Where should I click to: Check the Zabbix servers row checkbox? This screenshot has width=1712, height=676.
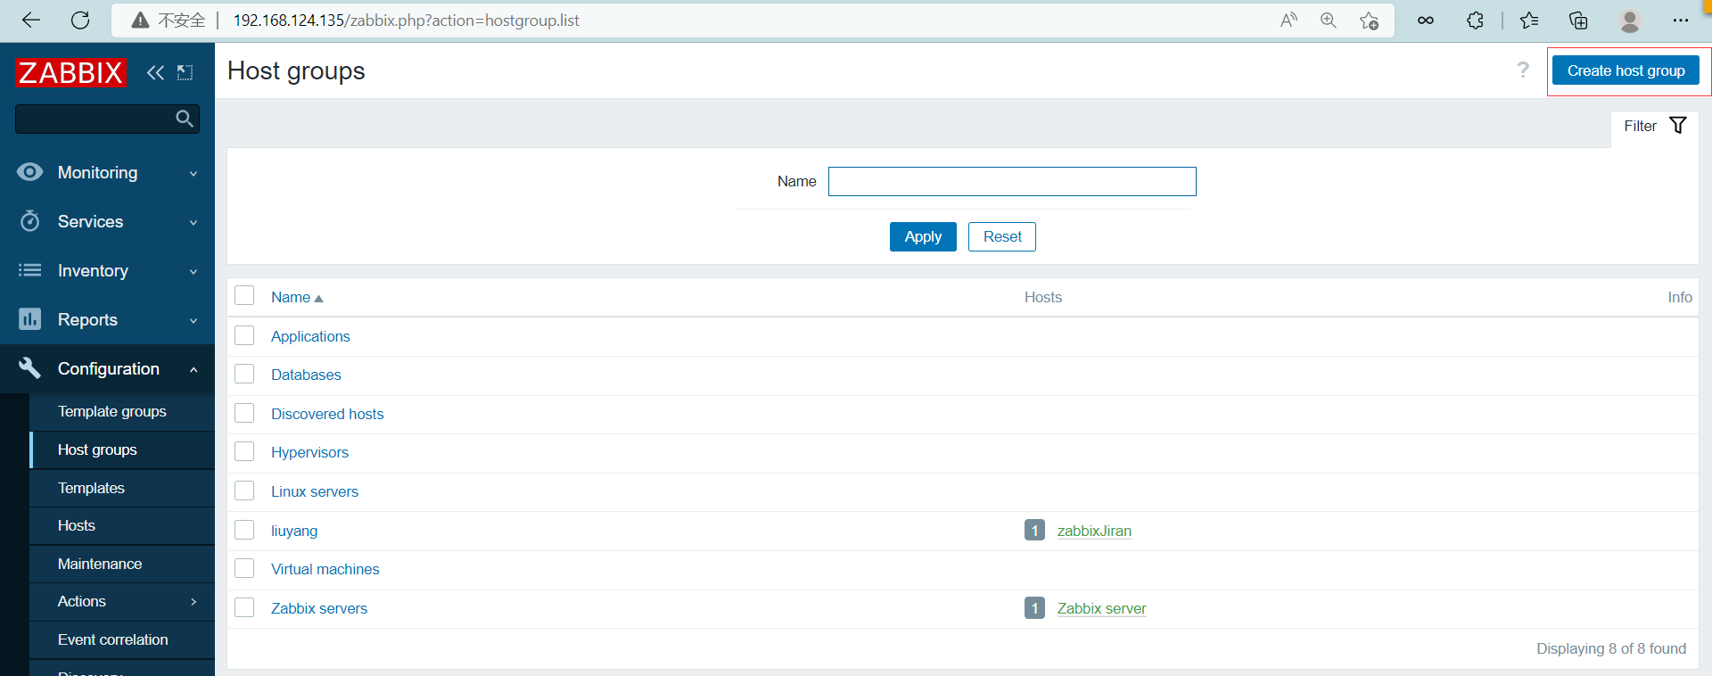244,607
